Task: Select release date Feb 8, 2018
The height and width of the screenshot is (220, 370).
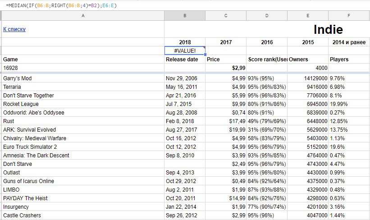Action: [185, 121]
